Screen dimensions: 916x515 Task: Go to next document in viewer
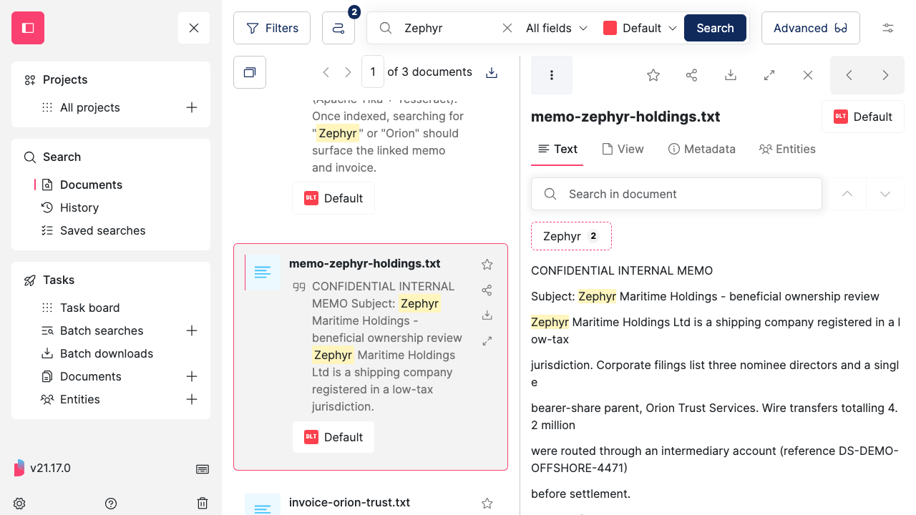pos(886,75)
